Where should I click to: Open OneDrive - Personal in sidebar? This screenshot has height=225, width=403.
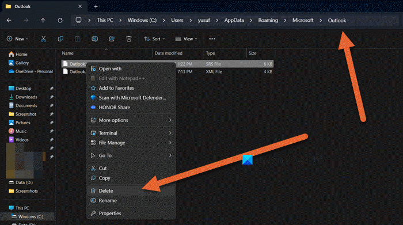pos(31,71)
